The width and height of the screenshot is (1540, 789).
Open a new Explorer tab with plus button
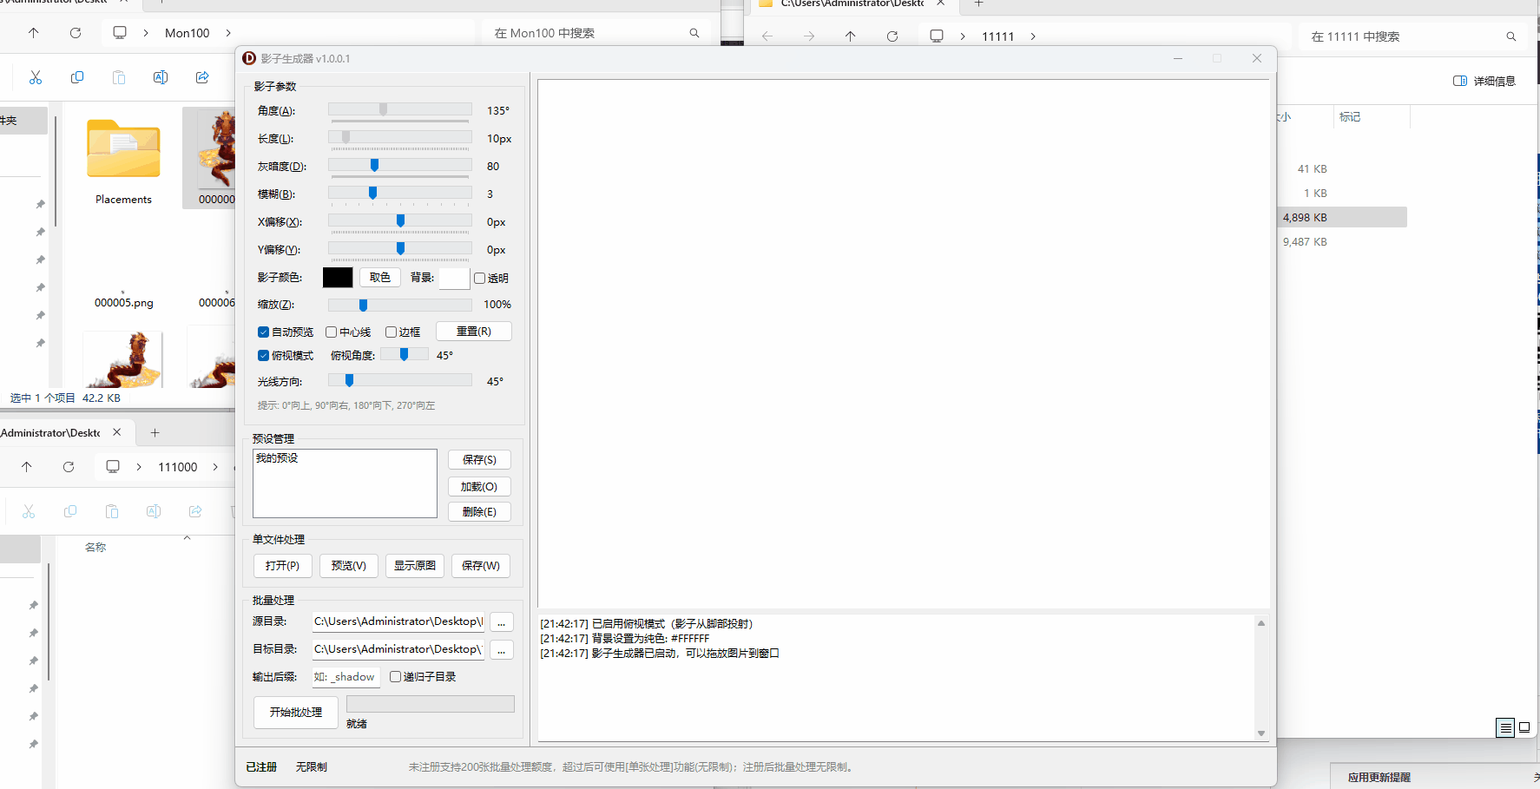pyautogui.click(x=155, y=432)
